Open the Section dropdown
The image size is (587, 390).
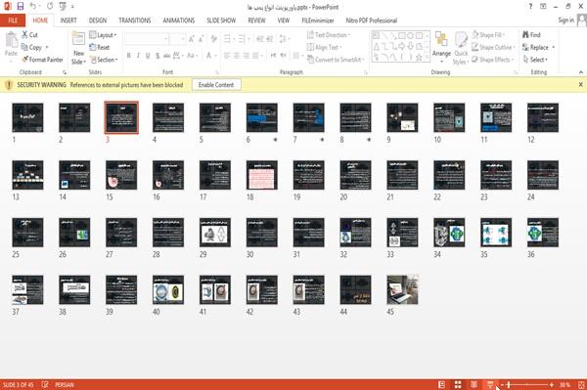(x=104, y=60)
